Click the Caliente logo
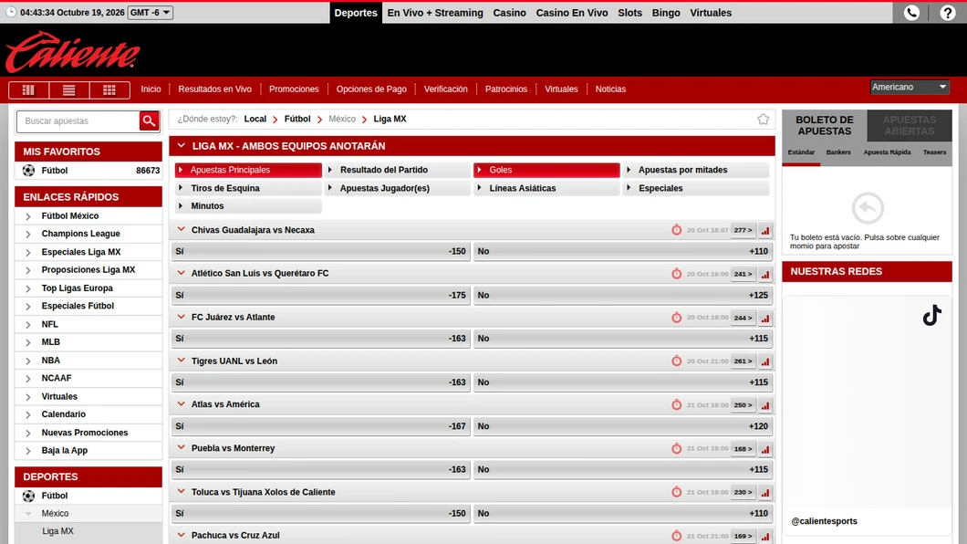The height and width of the screenshot is (544, 967). tap(73, 52)
